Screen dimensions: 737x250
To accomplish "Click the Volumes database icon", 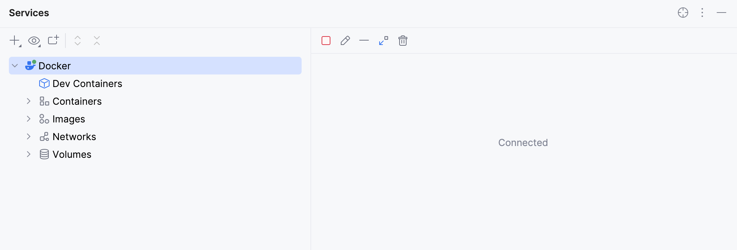I will [x=44, y=154].
